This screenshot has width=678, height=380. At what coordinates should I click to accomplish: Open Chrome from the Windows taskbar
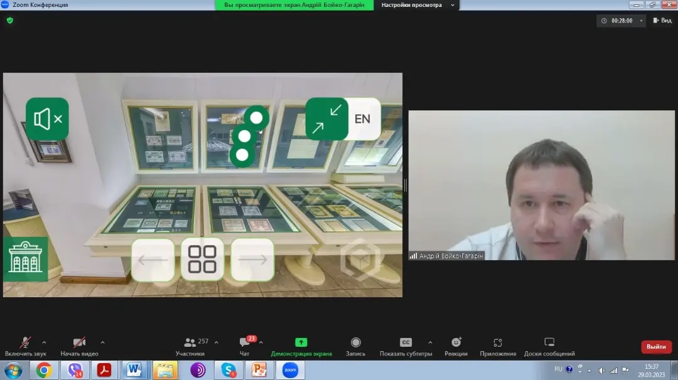point(43,370)
